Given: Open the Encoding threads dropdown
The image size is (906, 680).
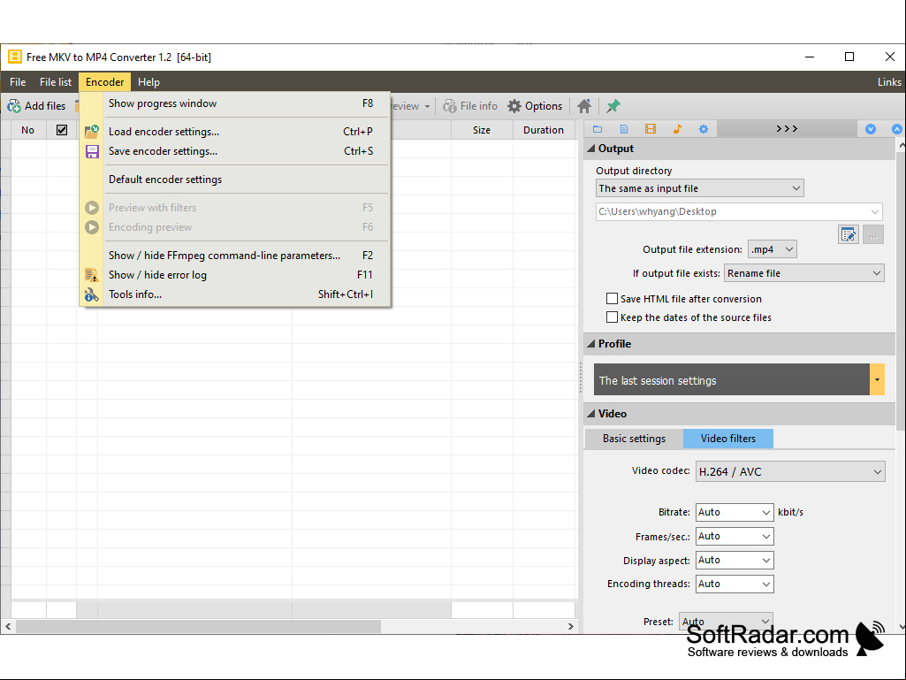Looking at the screenshot, I should click(735, 584).
